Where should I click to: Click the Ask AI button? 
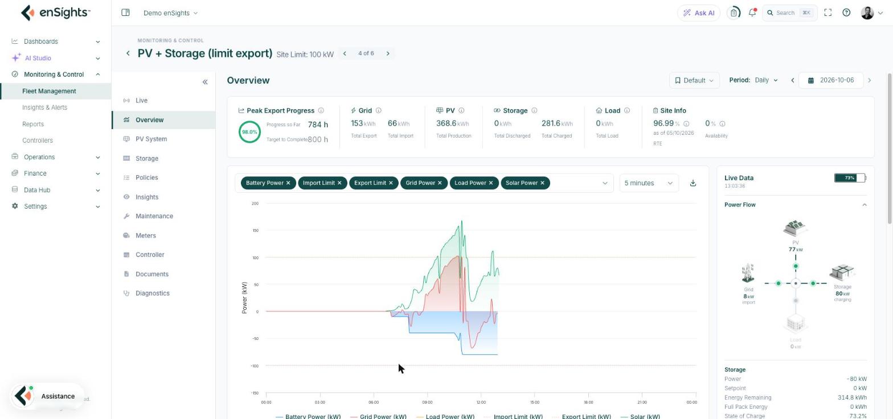[x=699, y=13]
